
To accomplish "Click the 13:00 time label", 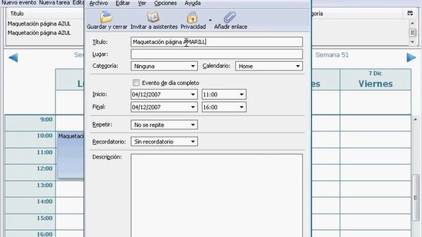I will (44, 185).
